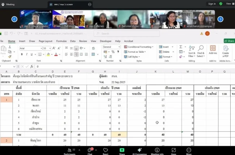235x155 pixels.
Task: Switch to the Formulas ribbon tab
Action: coord(61,41)
